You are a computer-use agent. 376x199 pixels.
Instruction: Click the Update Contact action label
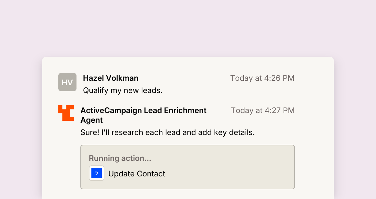coord(137,174)
